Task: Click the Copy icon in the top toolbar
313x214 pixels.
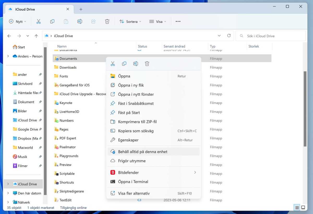Action: [52, 22]
